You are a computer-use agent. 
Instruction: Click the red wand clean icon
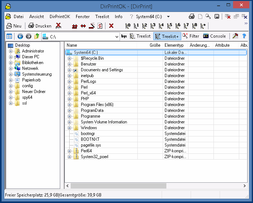pyautogui.click(x=92, y=26)
